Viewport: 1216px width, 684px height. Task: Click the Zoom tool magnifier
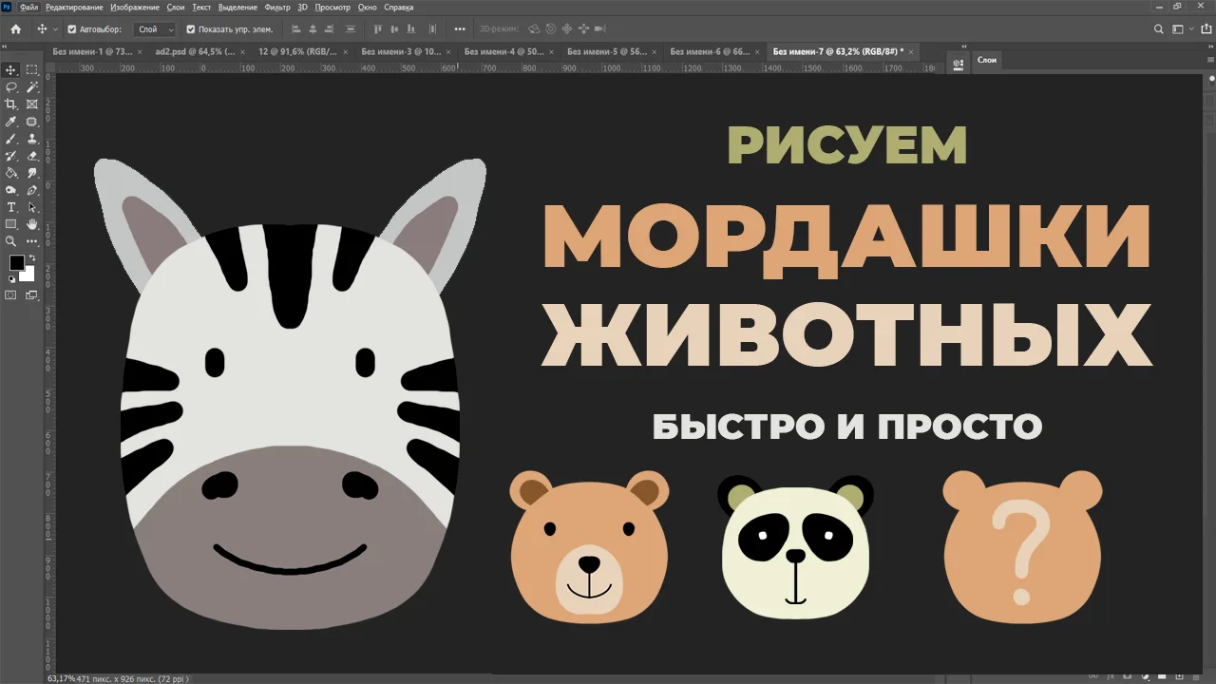[11, 241]
